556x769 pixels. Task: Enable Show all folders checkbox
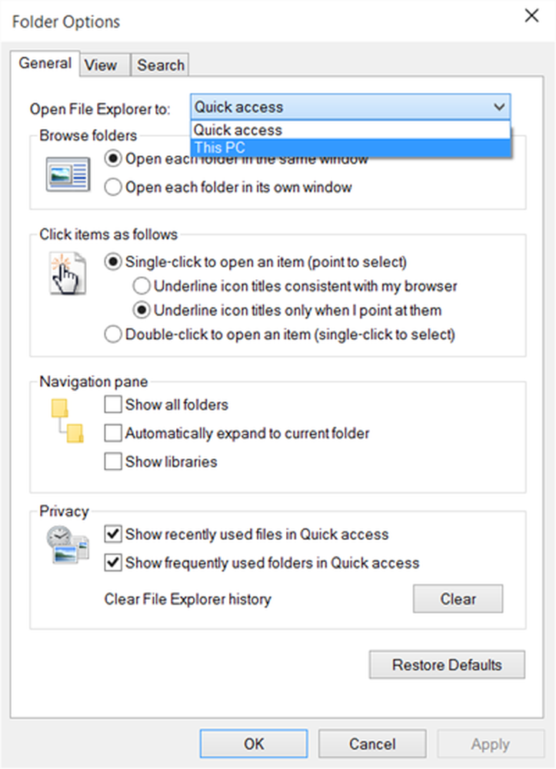113,404
